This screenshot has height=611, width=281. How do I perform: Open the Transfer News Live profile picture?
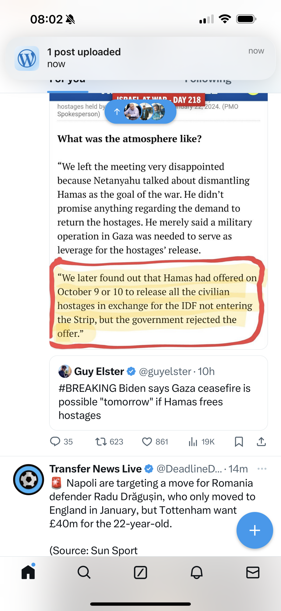[29, 480]
